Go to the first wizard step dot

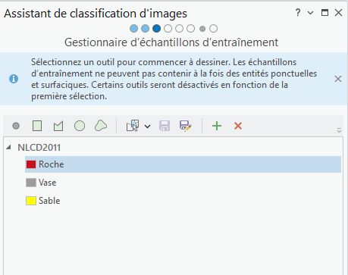[x=134, y=29]
